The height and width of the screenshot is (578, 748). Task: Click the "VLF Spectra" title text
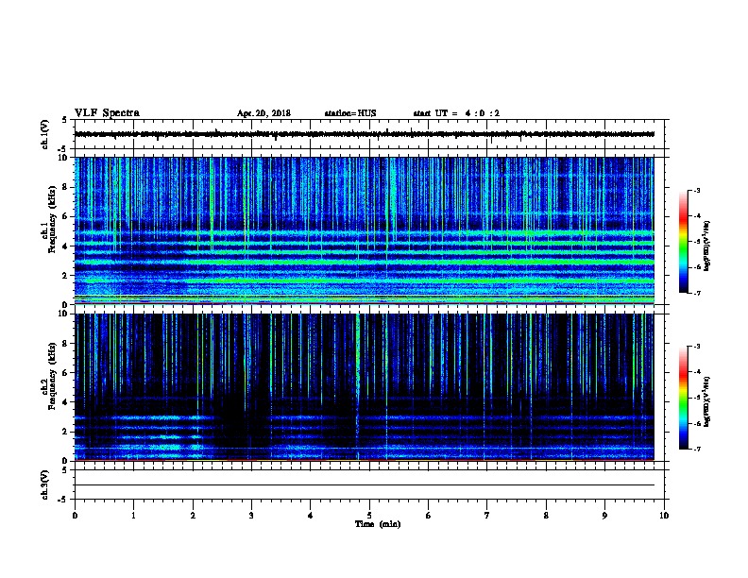point(107,113)
